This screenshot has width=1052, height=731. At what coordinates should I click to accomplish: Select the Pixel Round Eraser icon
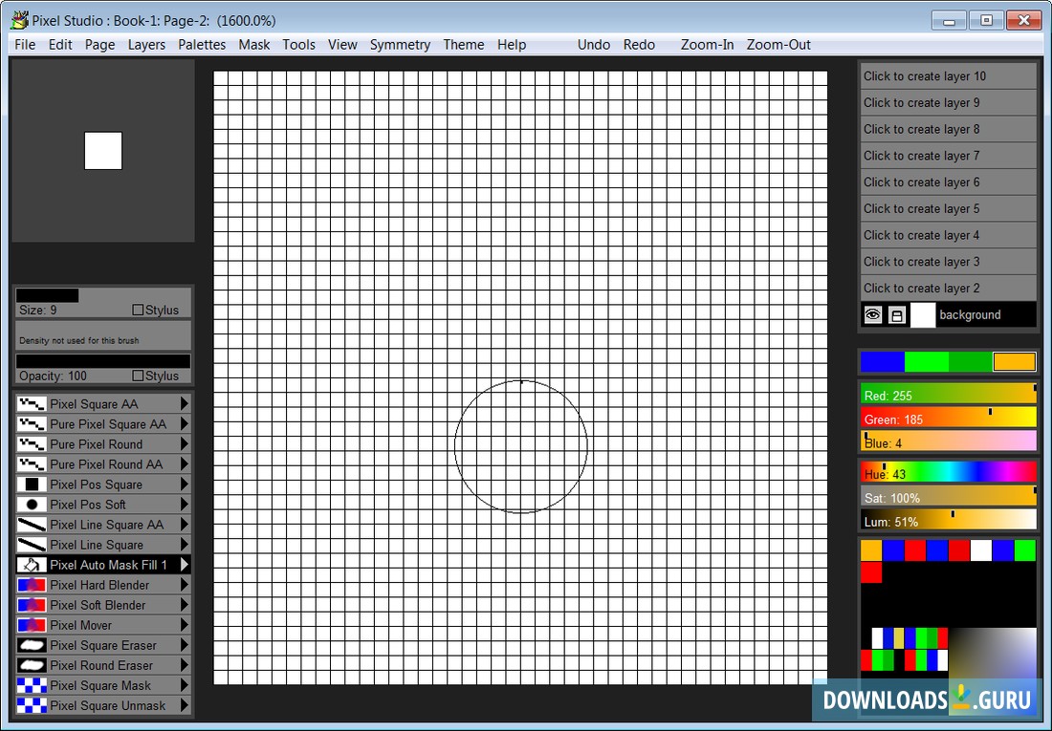32,665
